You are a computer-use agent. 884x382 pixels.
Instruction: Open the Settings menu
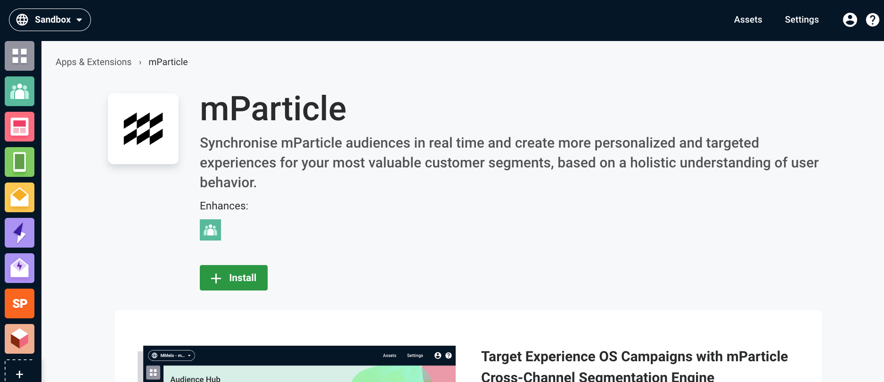point(802,20)
